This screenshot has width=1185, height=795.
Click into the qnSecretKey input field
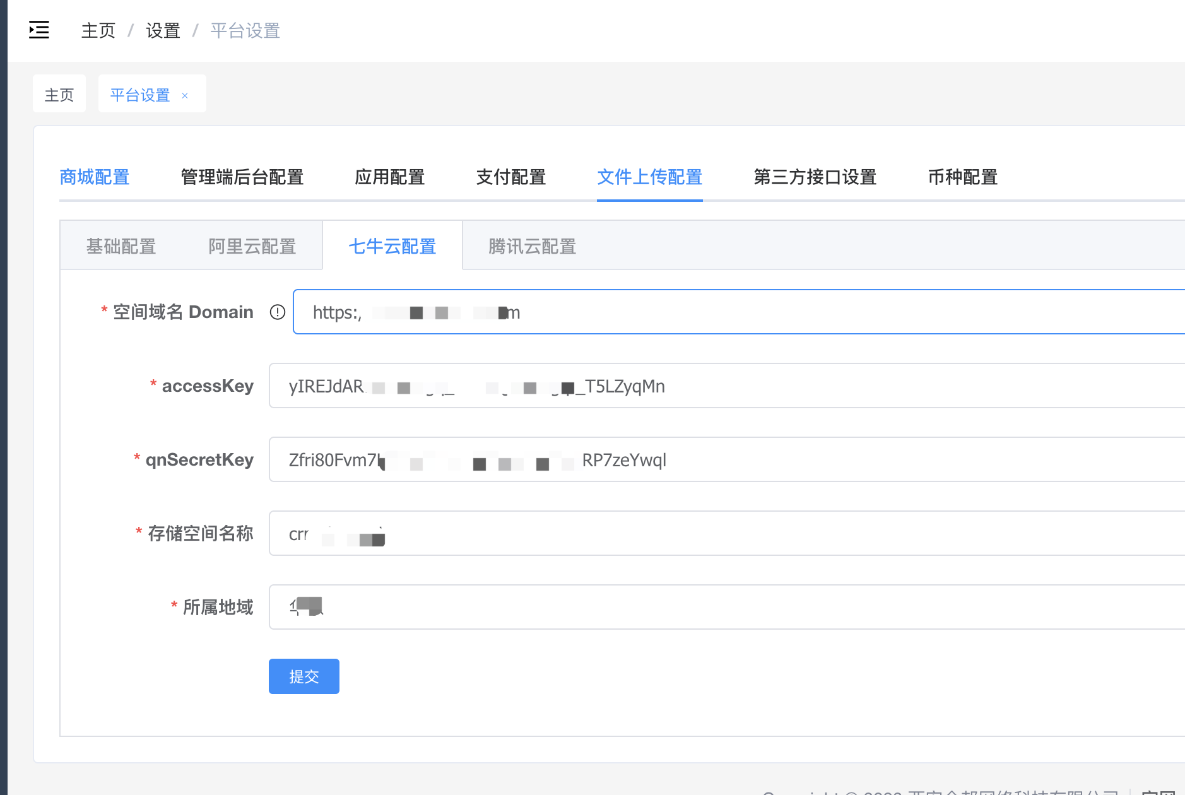coord(727,459)
